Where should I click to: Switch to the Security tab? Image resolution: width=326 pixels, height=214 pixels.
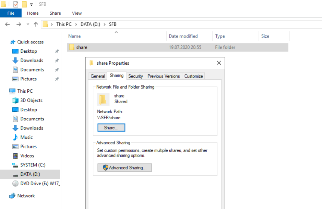(135, 76)
